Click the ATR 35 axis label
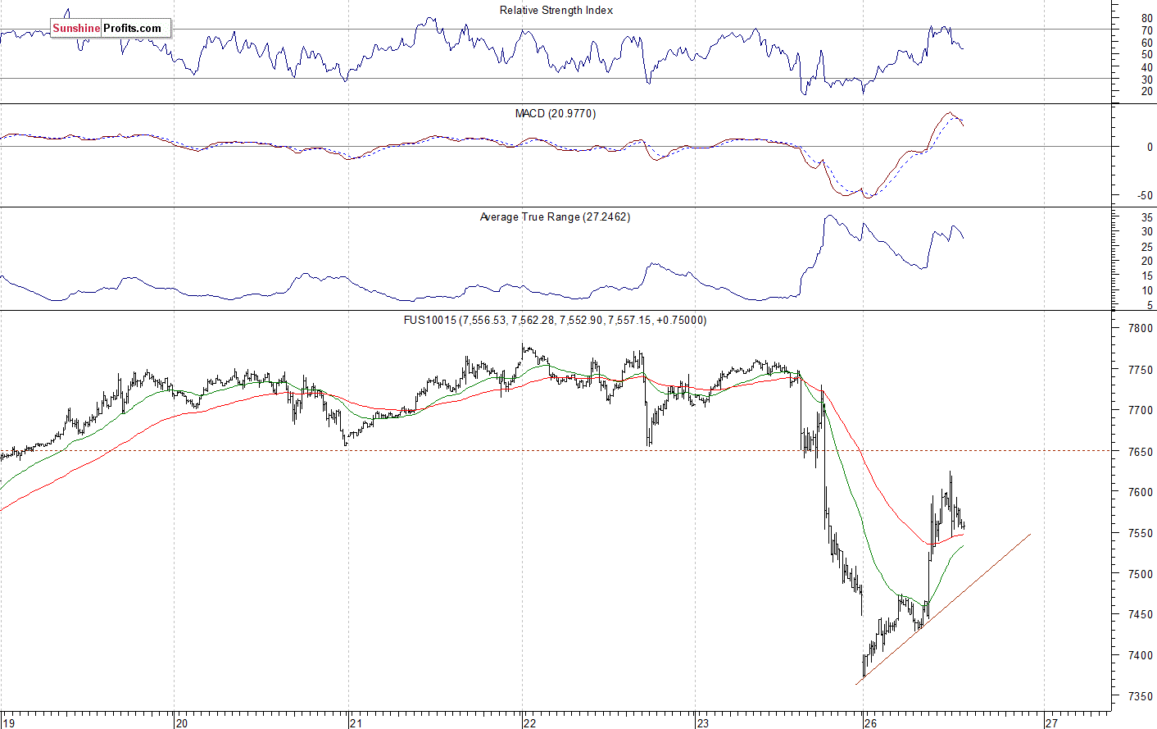1157x729 pixels. (1147, 218)
